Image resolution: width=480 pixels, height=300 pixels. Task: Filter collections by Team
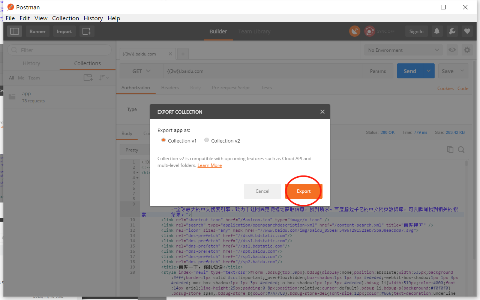[x=34, y=78]
